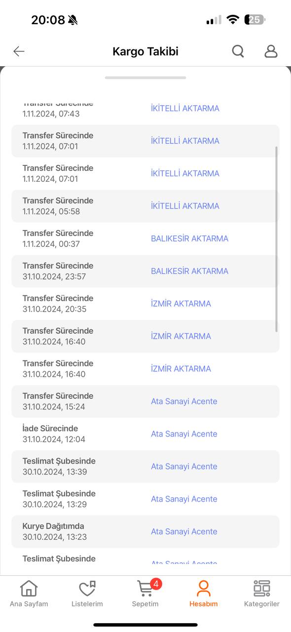Open İKİTELLİ AKTARMA link at 05:58
Image resolution: width=291 pixels, height=632 pixels.
(x=185, y=206)
